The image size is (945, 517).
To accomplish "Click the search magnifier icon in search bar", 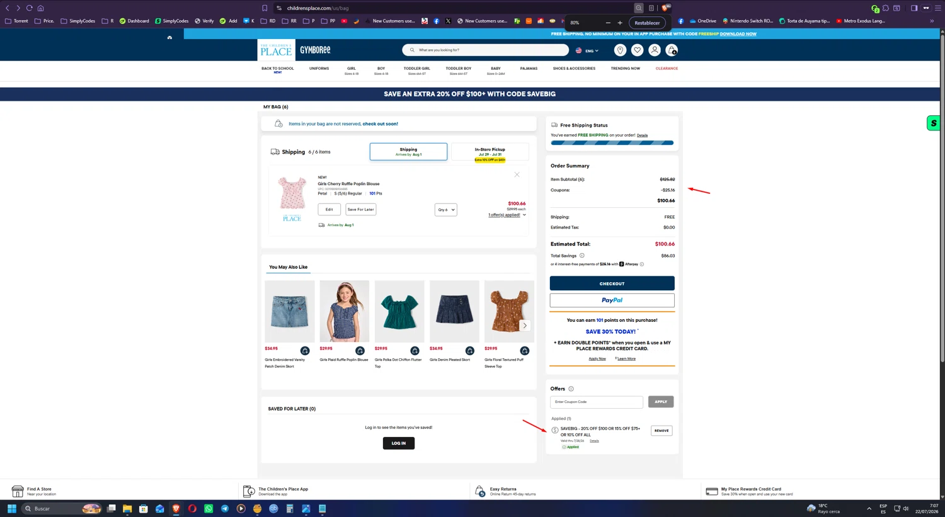I will point(412,50).
